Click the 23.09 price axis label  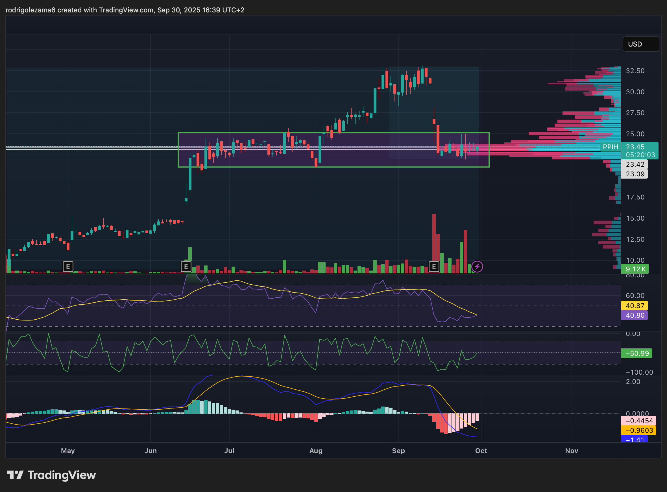(635, 174)
